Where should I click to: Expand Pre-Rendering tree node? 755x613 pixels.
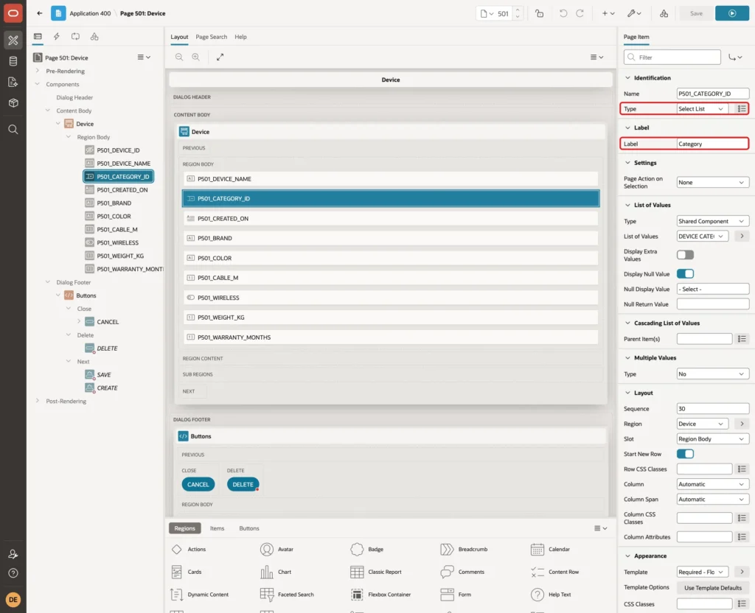pos(38,71)
